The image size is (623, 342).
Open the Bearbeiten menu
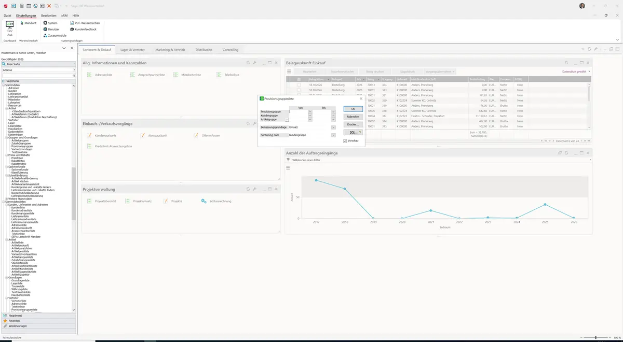[x=49, y=16]
